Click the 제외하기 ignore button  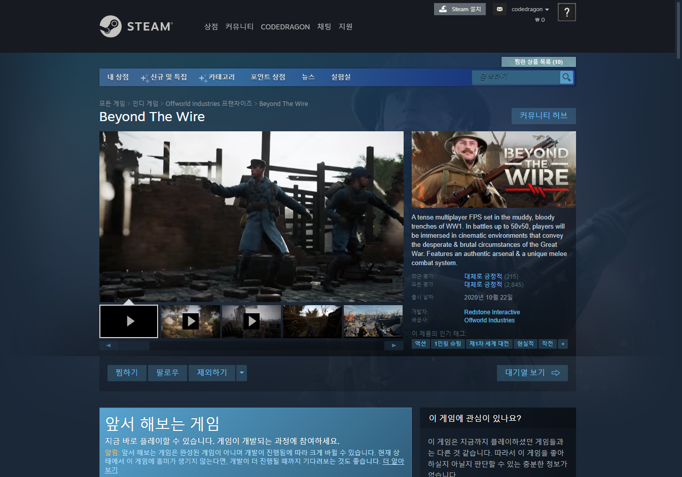(212, 373)
